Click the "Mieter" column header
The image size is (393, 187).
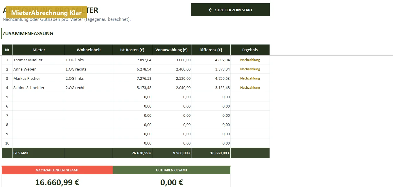(x=39, y=50)
